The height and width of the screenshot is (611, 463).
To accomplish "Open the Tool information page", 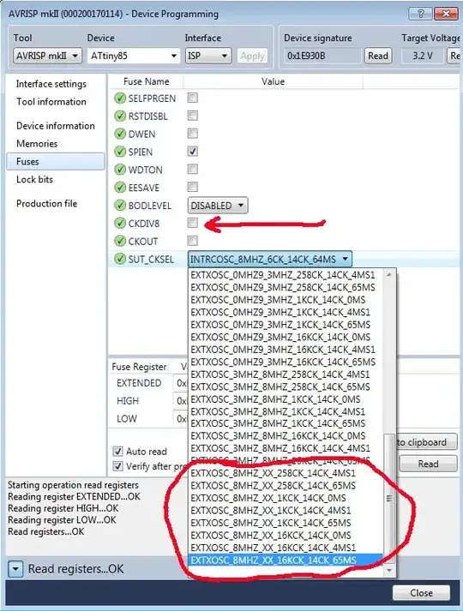I will coord(51,102).
